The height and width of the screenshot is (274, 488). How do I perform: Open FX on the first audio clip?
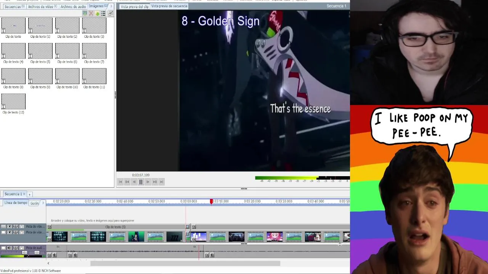pyautogui.click(x=49, y=255)
